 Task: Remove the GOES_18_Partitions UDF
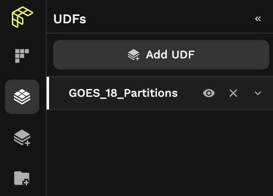[x=233, y=93]
